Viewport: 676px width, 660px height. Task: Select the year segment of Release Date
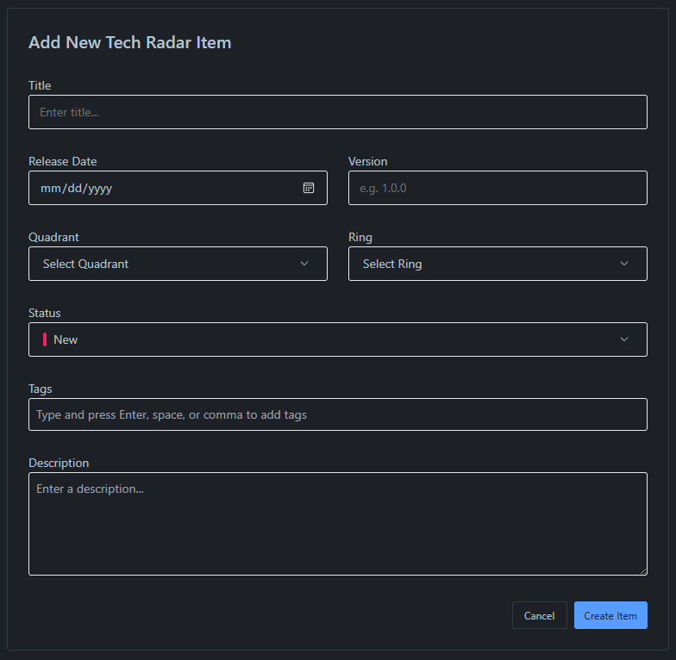click(100, 188)
